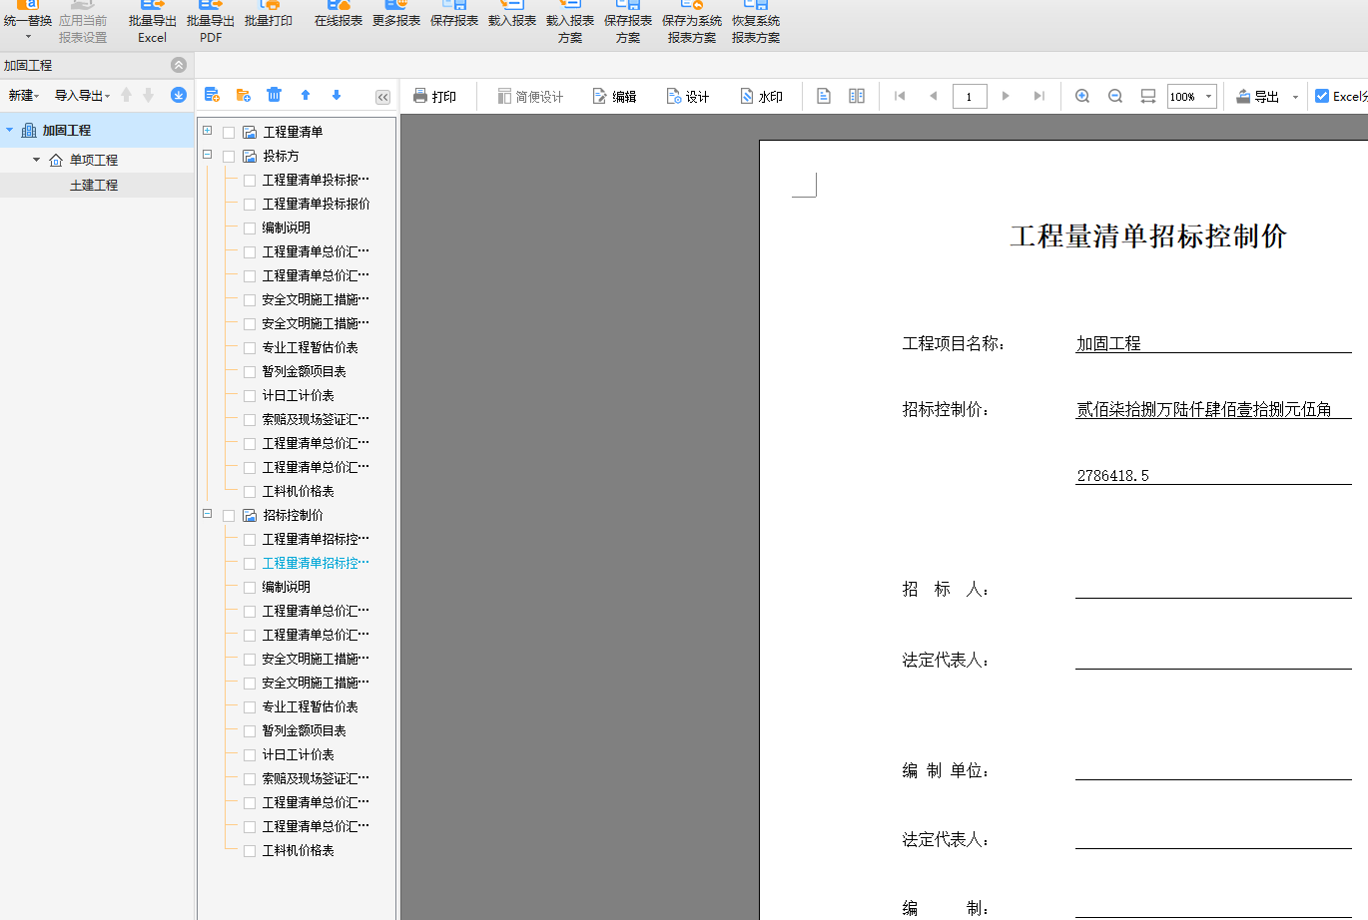Check 计日工计价表 checkbox under 招标控制价
This screenshot has height=920, width=1368.
[250, 754]
